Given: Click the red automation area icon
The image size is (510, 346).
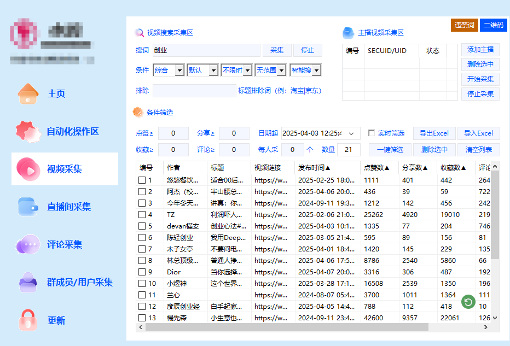Looking at the screenshot, I should point(28,132).
